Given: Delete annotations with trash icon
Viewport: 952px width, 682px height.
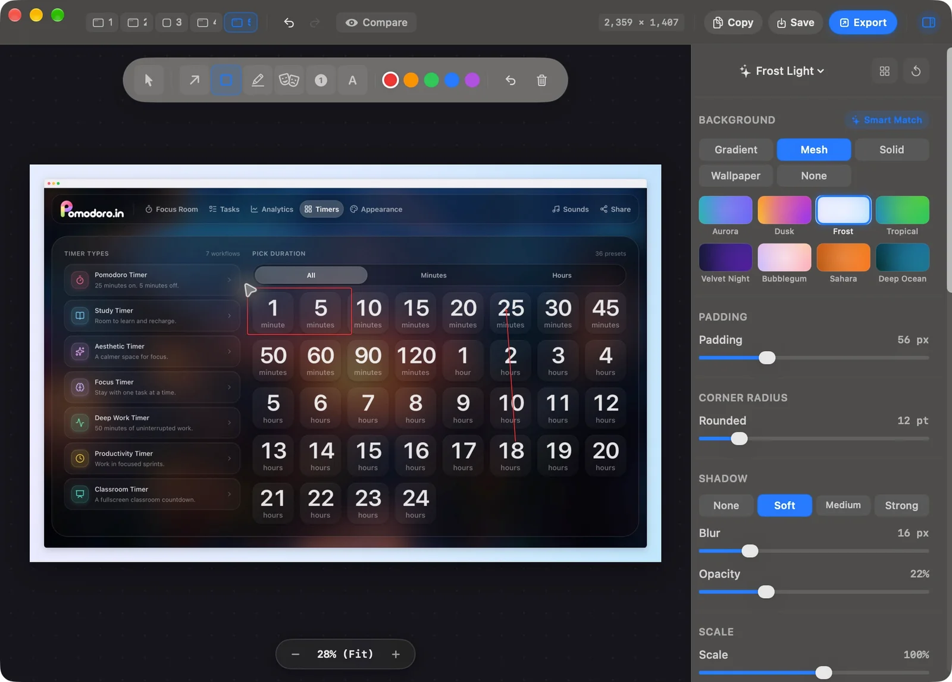Looking at the screenshot, I should [x=541, y=80].
